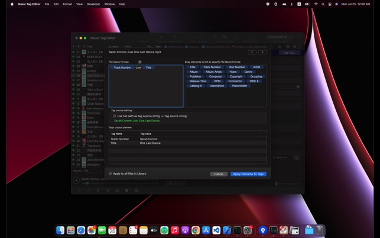Image resolution: width=380 pixels, height=238 pixels.
Task: Enable Use full path as tag source string
Action: coord(115,116)
